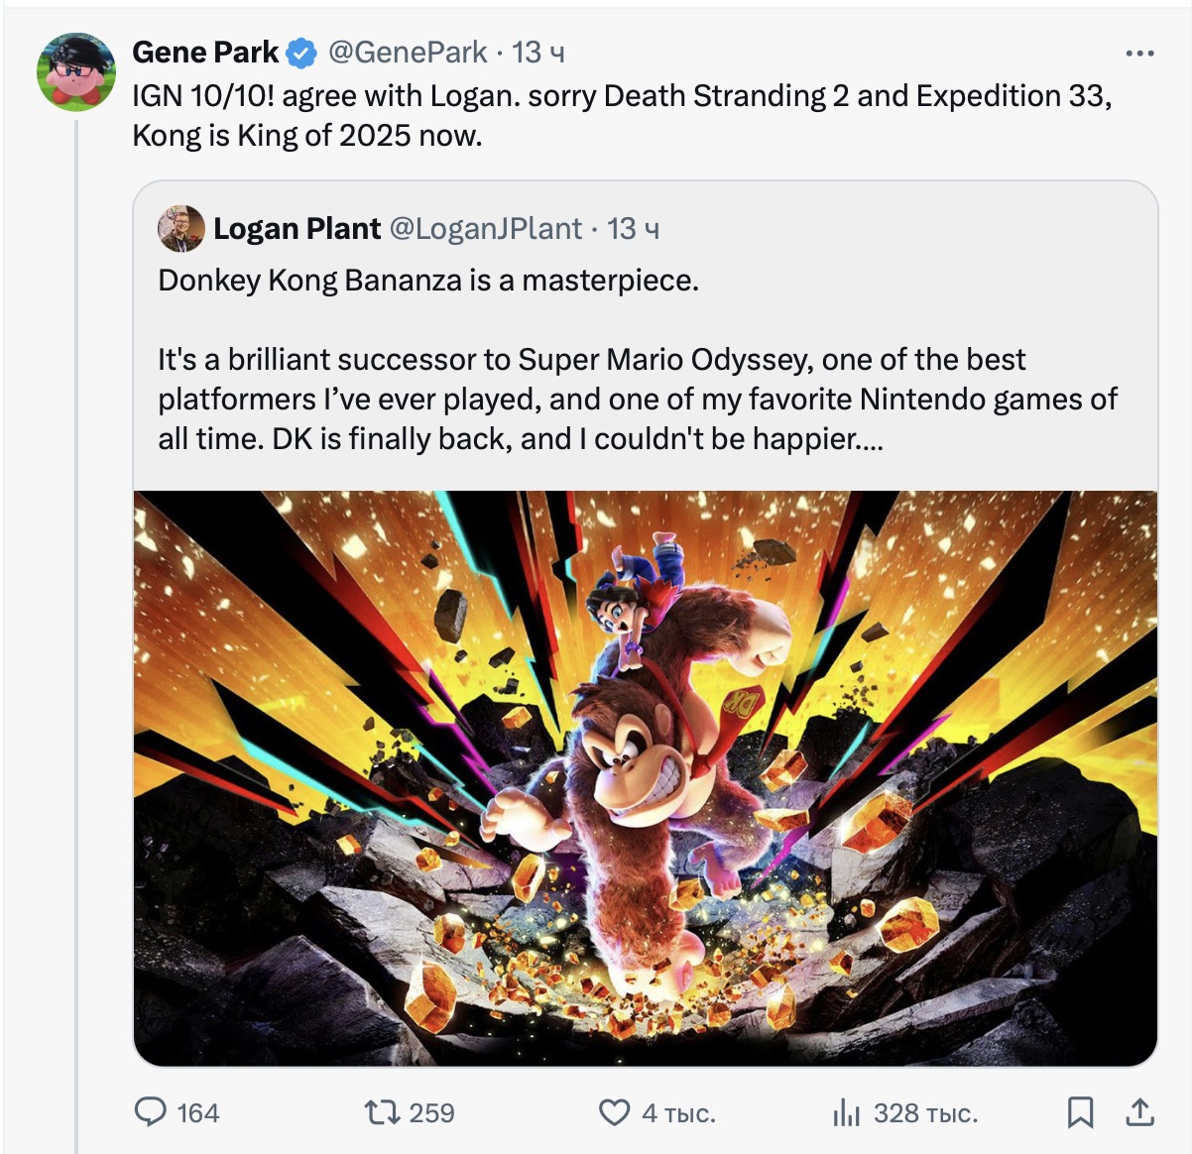Open Gene Park's tweet timestamp
1192x1154 pixels.
tap(538, 53)
